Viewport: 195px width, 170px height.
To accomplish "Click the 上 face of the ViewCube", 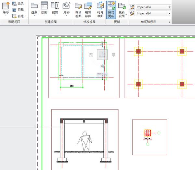I will 102,55.
